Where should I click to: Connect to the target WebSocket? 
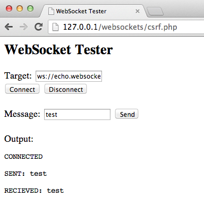coord(22,89)
